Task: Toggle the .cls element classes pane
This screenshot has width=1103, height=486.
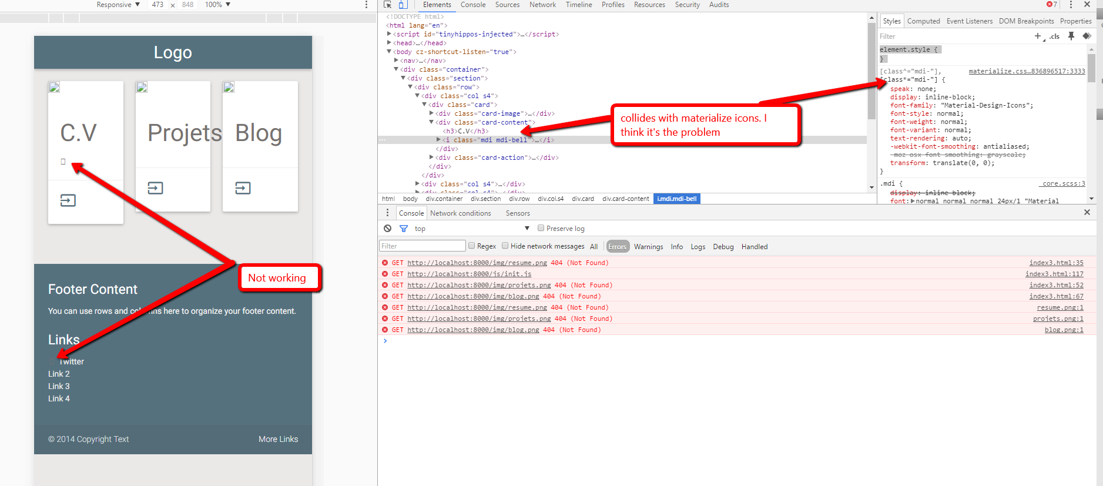Action: 1055,36
